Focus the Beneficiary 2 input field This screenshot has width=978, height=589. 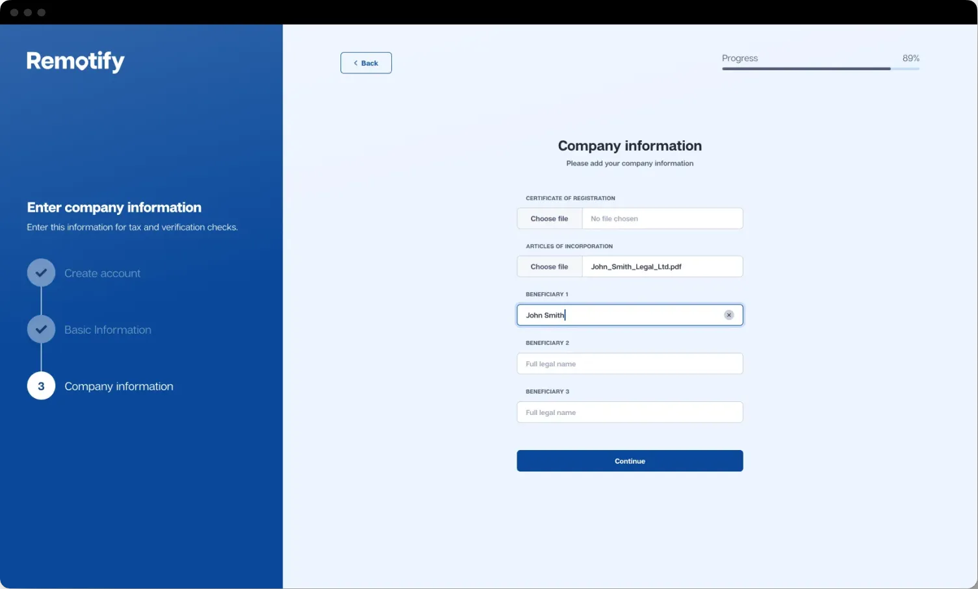(x=629, y=364)
